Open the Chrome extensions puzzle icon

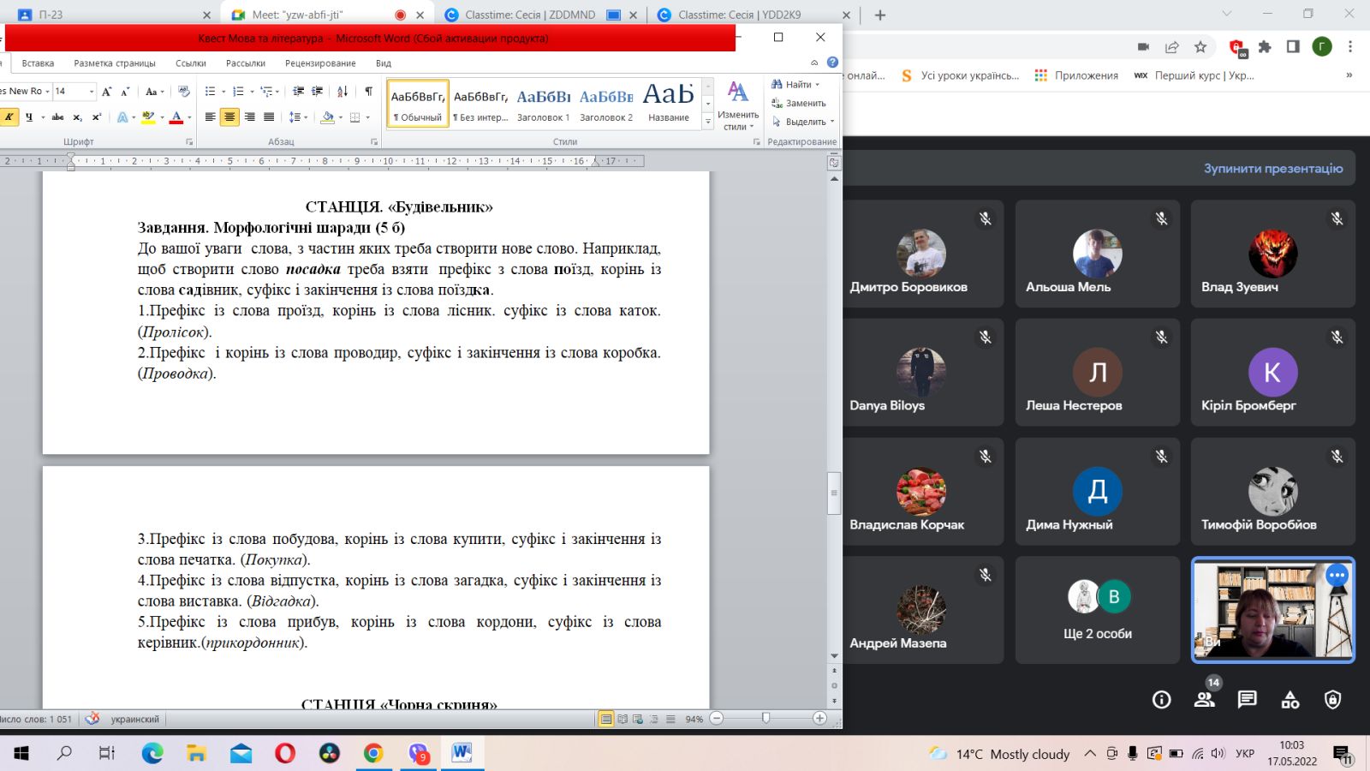tap(1265, 47)
